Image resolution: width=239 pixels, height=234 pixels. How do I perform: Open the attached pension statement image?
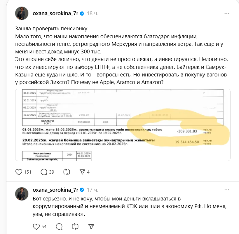(123, 125)
